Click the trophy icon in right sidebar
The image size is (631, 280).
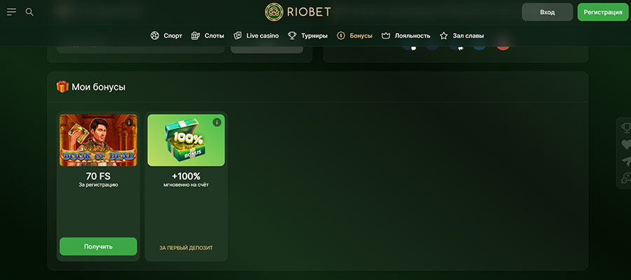tap(626, 128)
